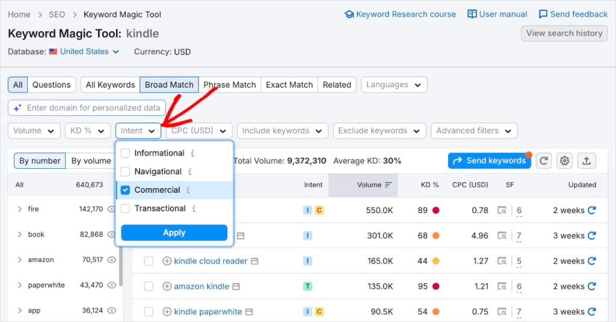View SERP icon for kindle paperwhite
616x322 pixels.
point(502,312)
